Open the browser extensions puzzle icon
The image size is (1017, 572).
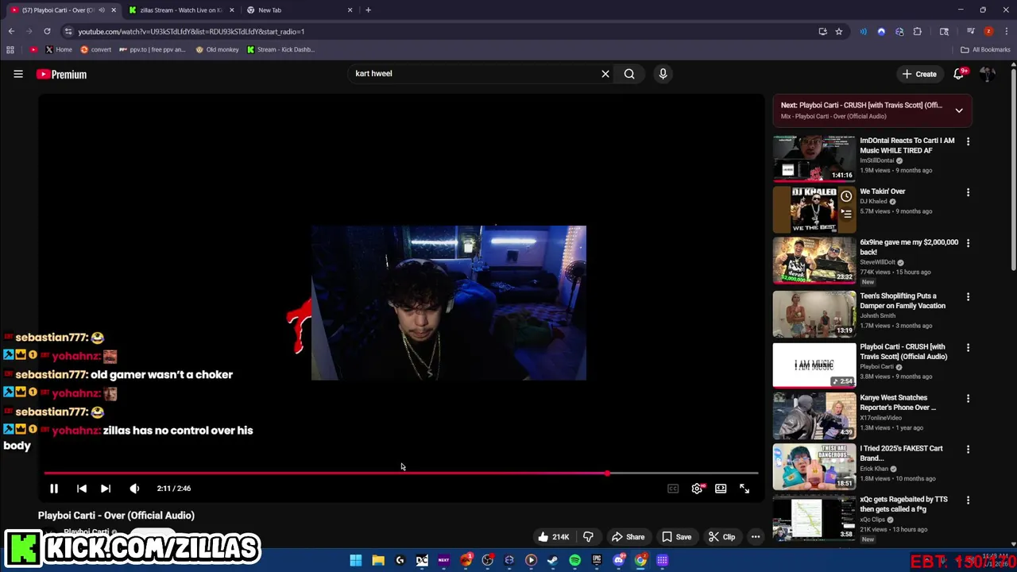[918, 32]
